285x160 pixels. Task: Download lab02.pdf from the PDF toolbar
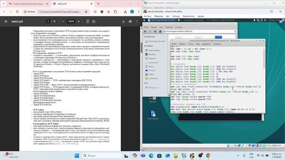point(123,21)
